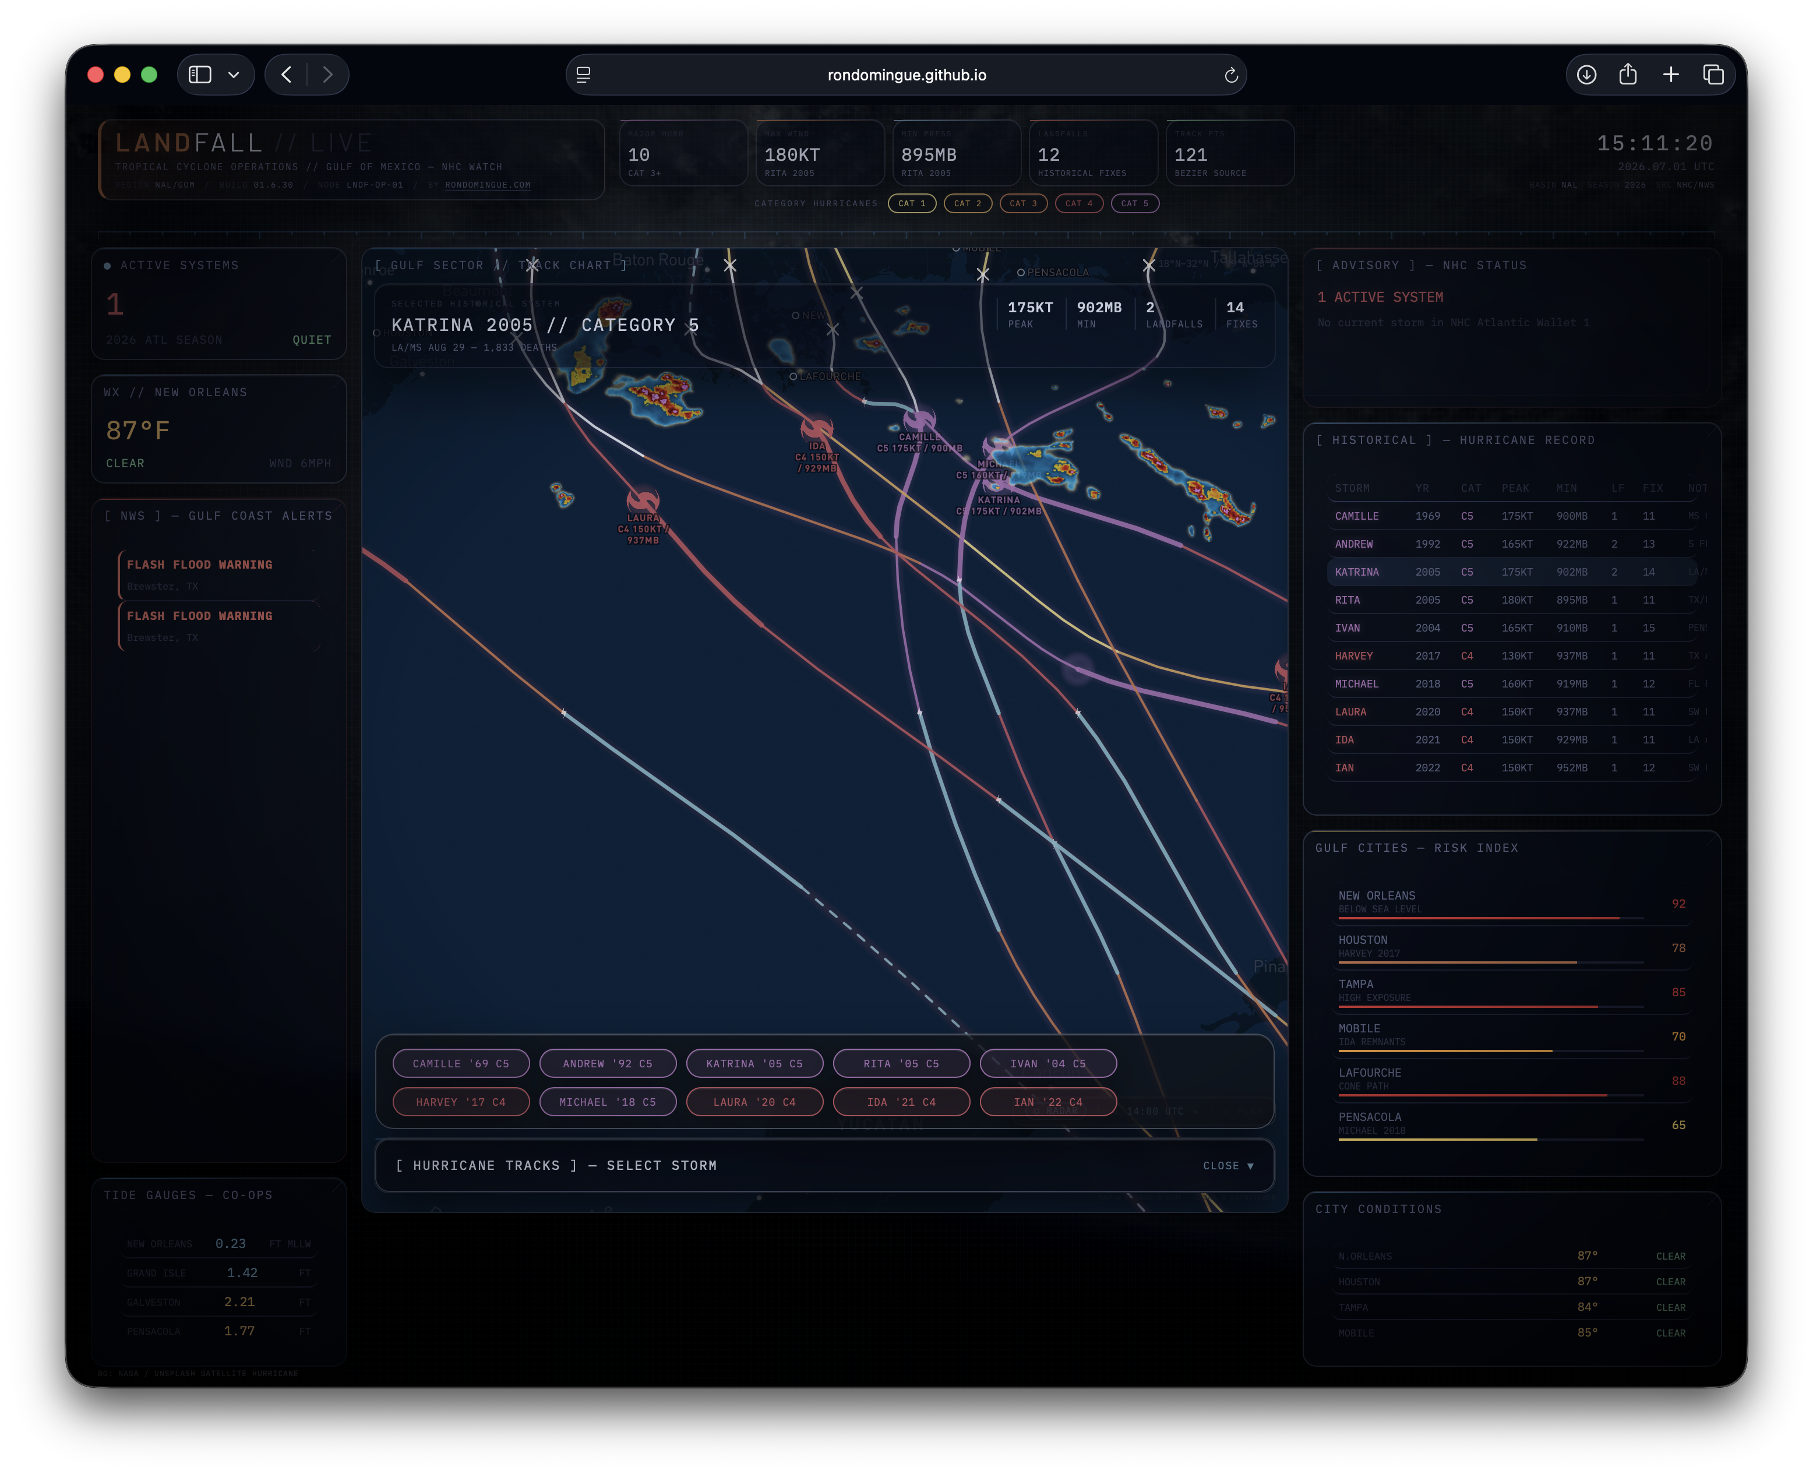Toggle the CAT 5 category filter
The width and height of the screenshot is (1813, 1474).
coord(1134,203)
